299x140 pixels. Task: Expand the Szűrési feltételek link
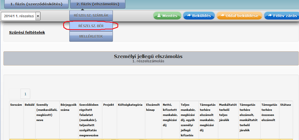coord(27,32)
